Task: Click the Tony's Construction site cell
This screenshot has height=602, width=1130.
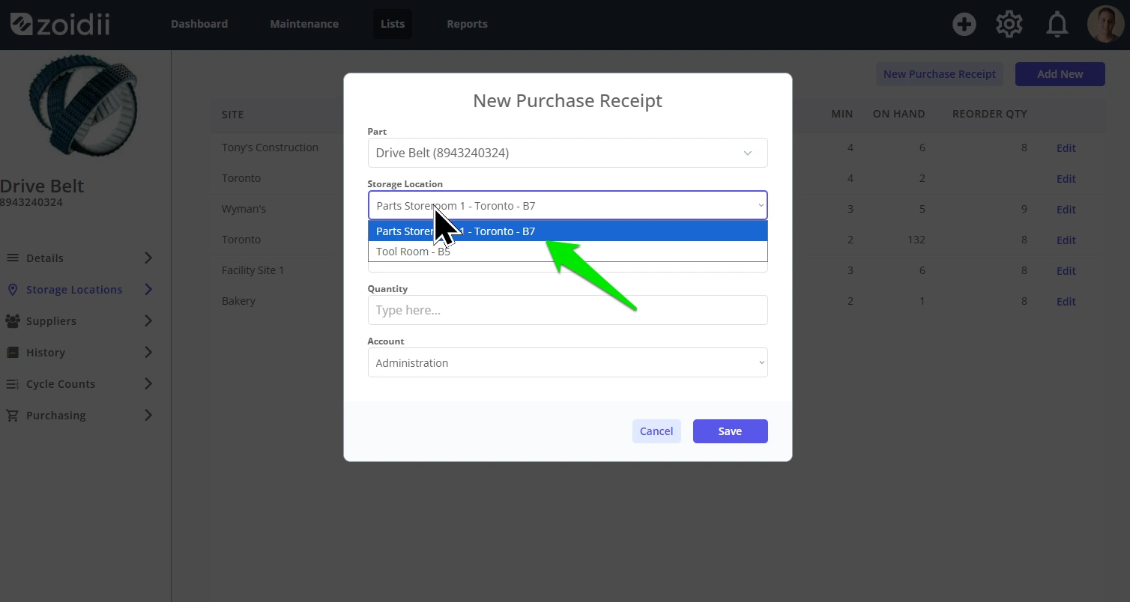Action: pos(270,148)
